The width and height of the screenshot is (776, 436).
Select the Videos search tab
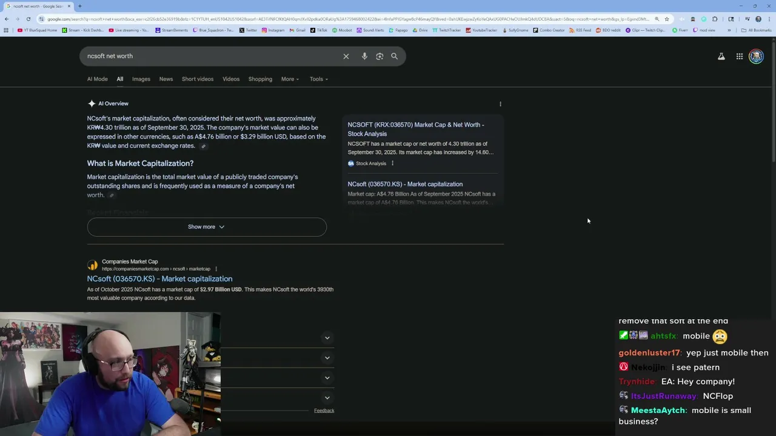231,79
